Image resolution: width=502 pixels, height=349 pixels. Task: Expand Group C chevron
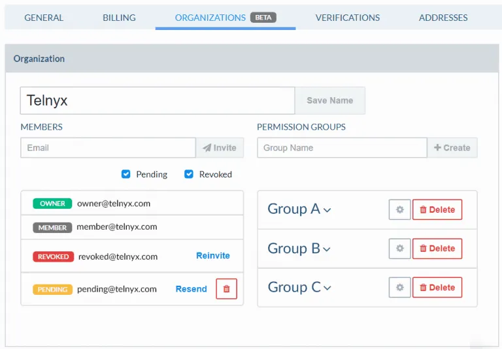[327, 288]
